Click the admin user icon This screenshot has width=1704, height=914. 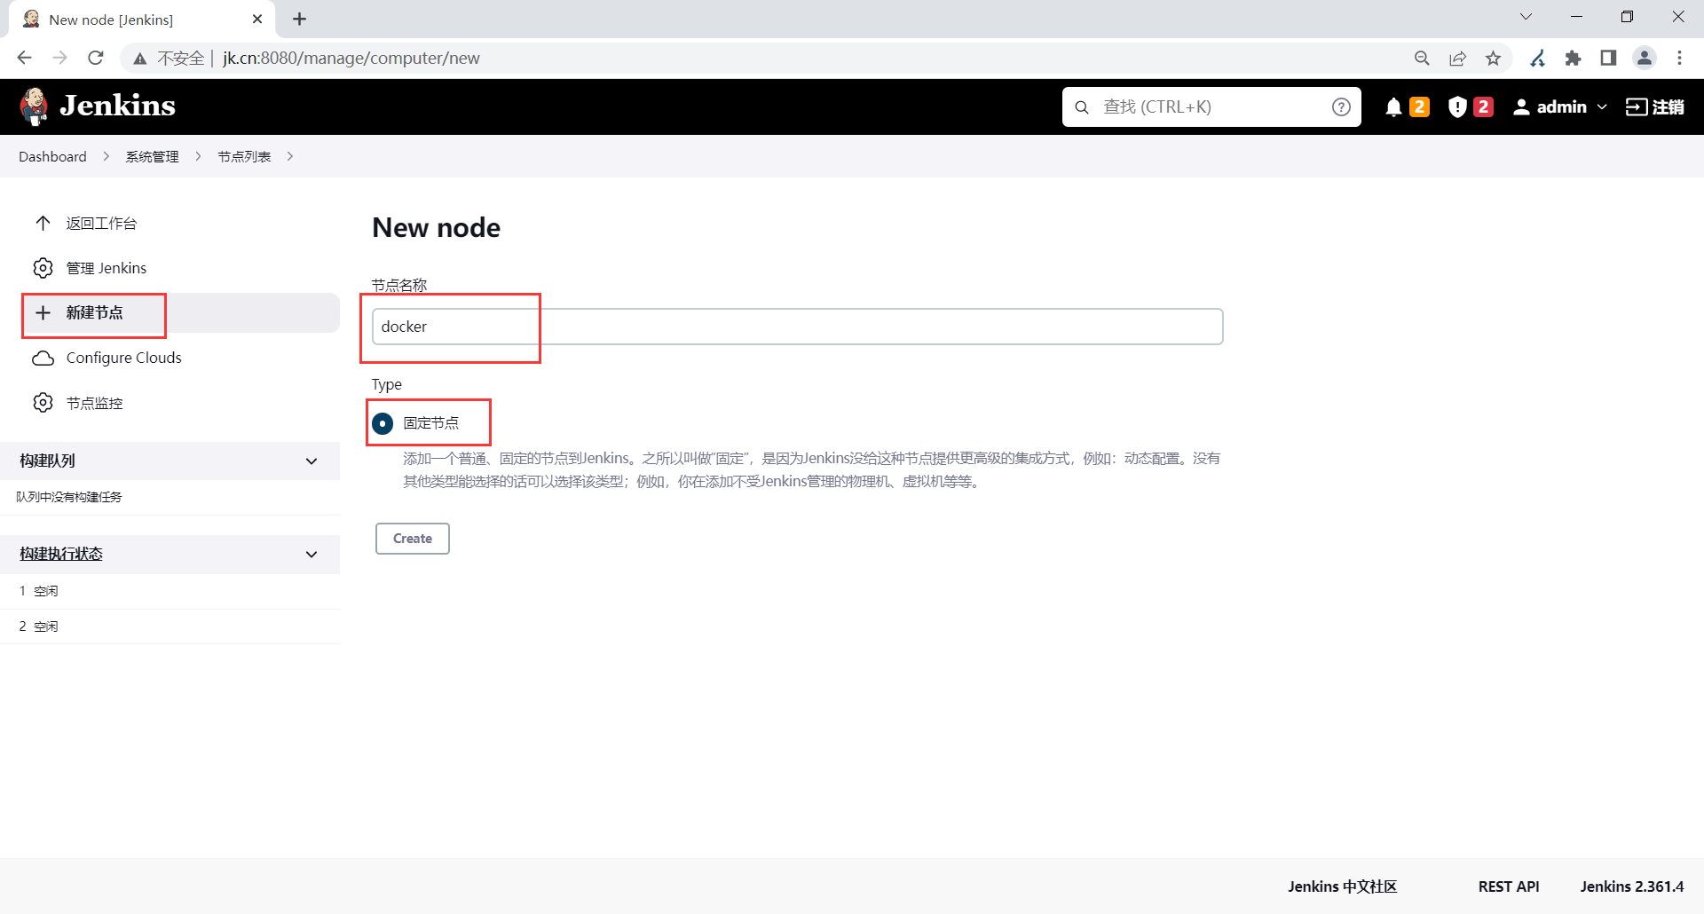pos(1521,107)
